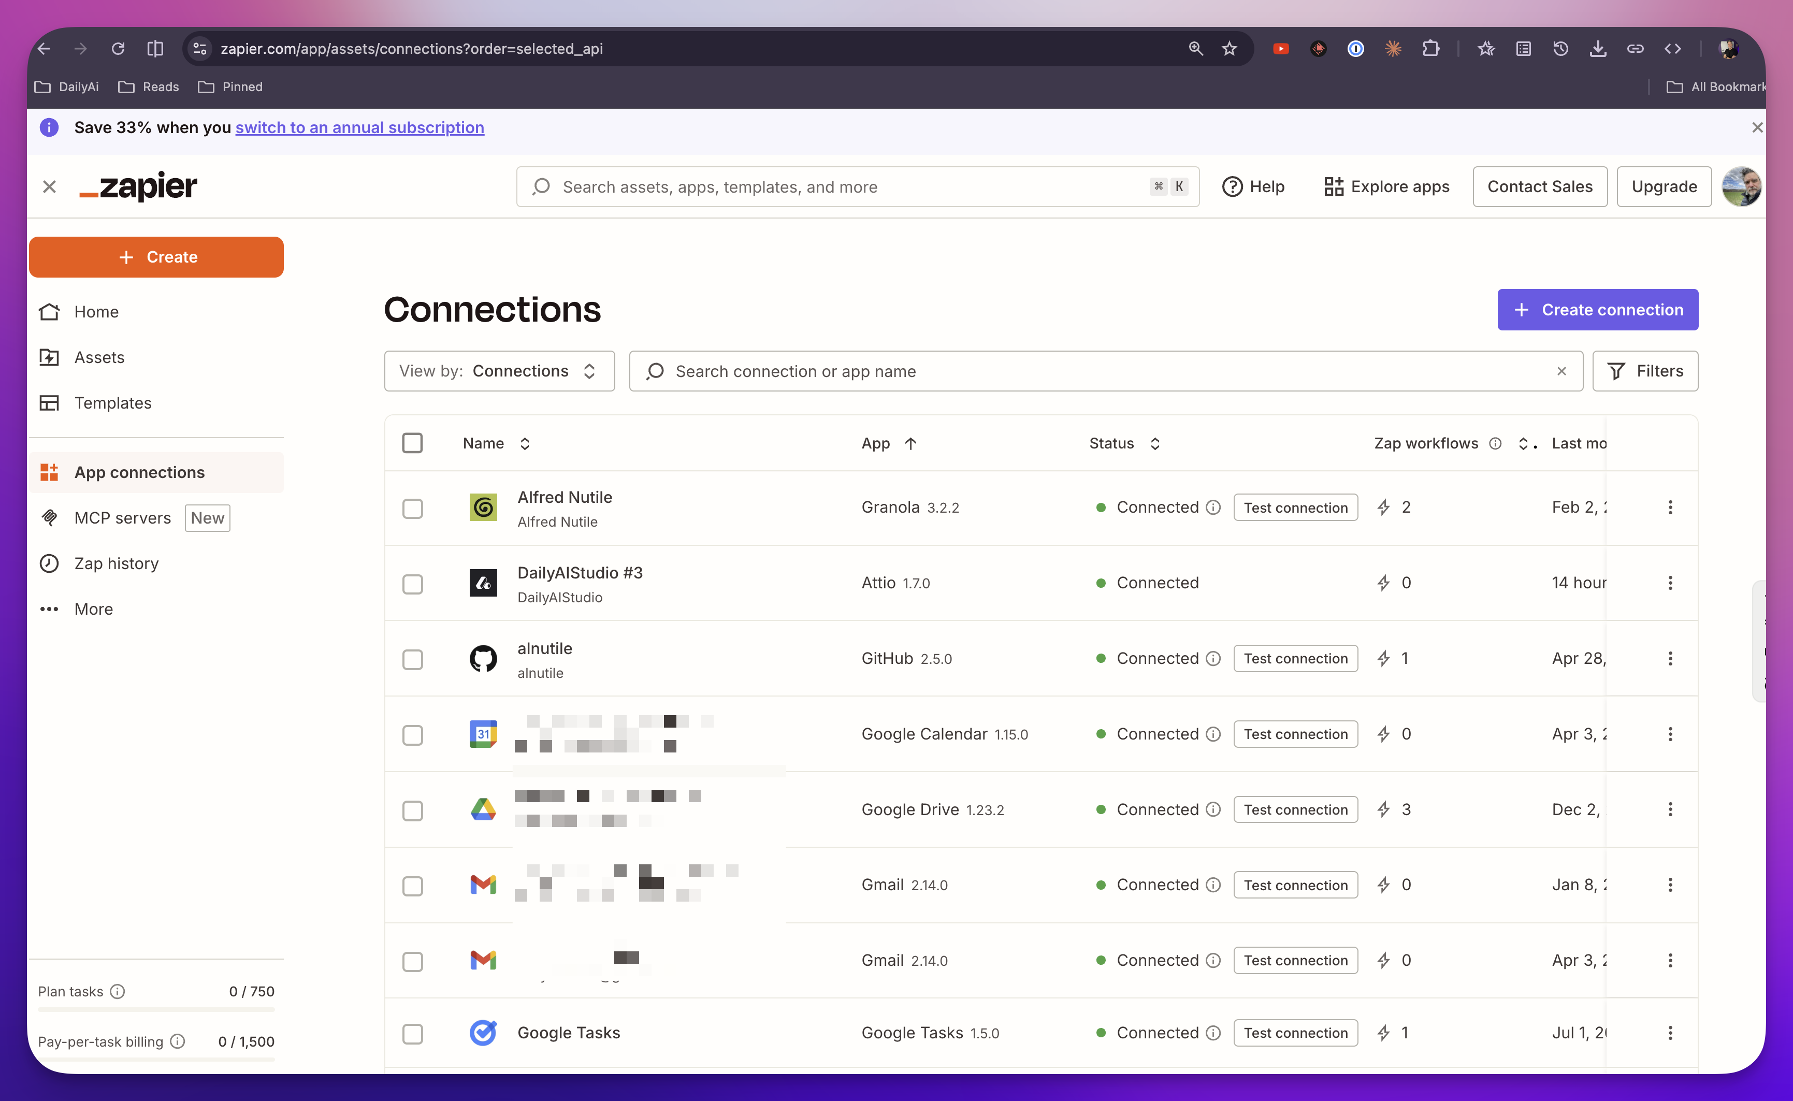Open the DailyAi bookmarks folder
This screenshot has height=1101, width=1793.
coord(67,86)
